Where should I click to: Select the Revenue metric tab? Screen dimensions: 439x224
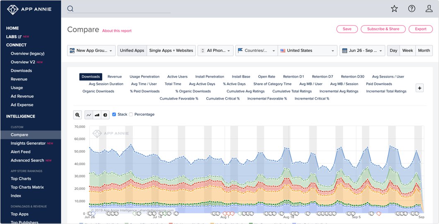[114, 77]
